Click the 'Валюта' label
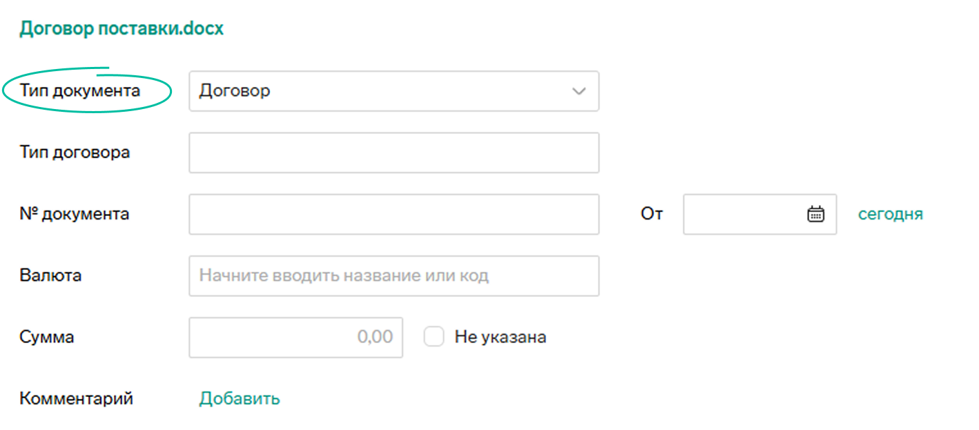 click(x=50, y=276)
